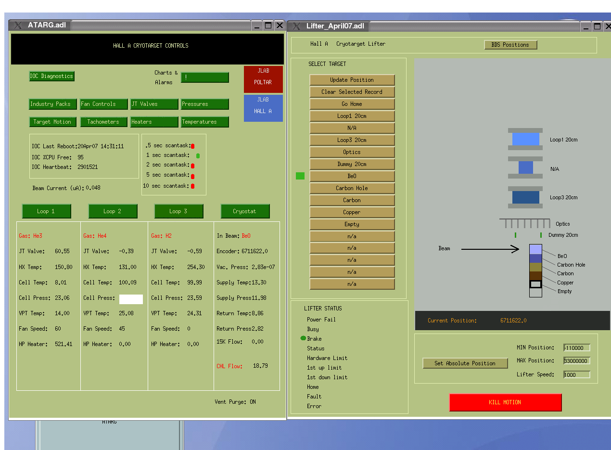Click Clear Selected Record button

click(x=352, y=92)
